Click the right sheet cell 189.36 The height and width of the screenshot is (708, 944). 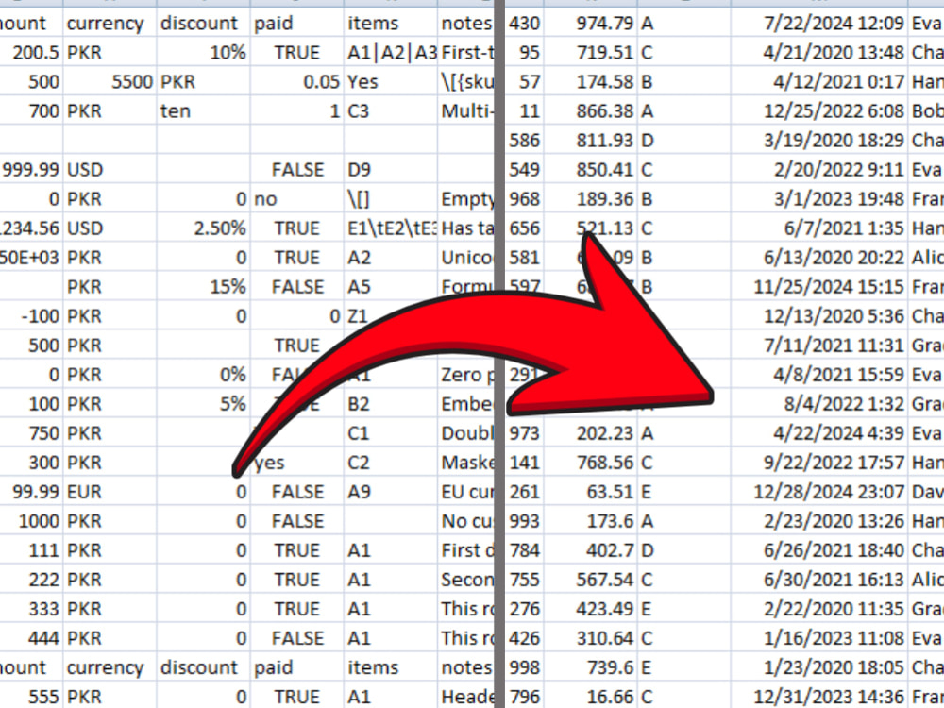click(591, 199)
